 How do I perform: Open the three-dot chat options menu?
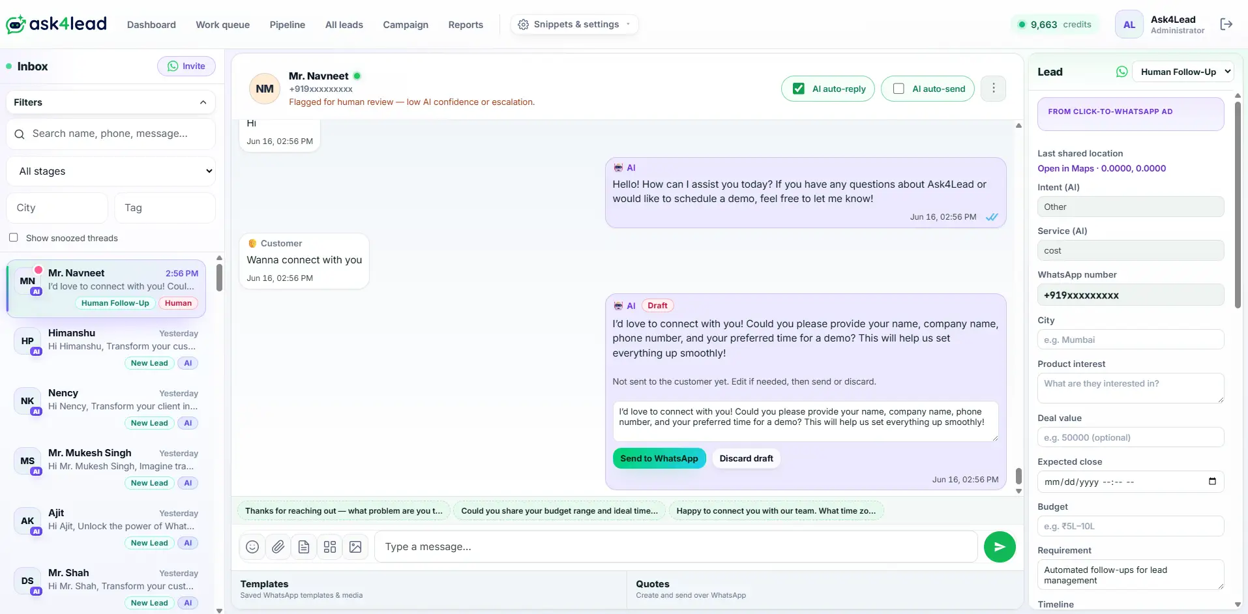click(x=994, y=88)
